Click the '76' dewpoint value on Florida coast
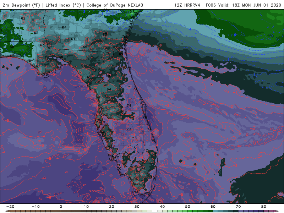This screenshot has height=213, width=284. coord(144,117)
